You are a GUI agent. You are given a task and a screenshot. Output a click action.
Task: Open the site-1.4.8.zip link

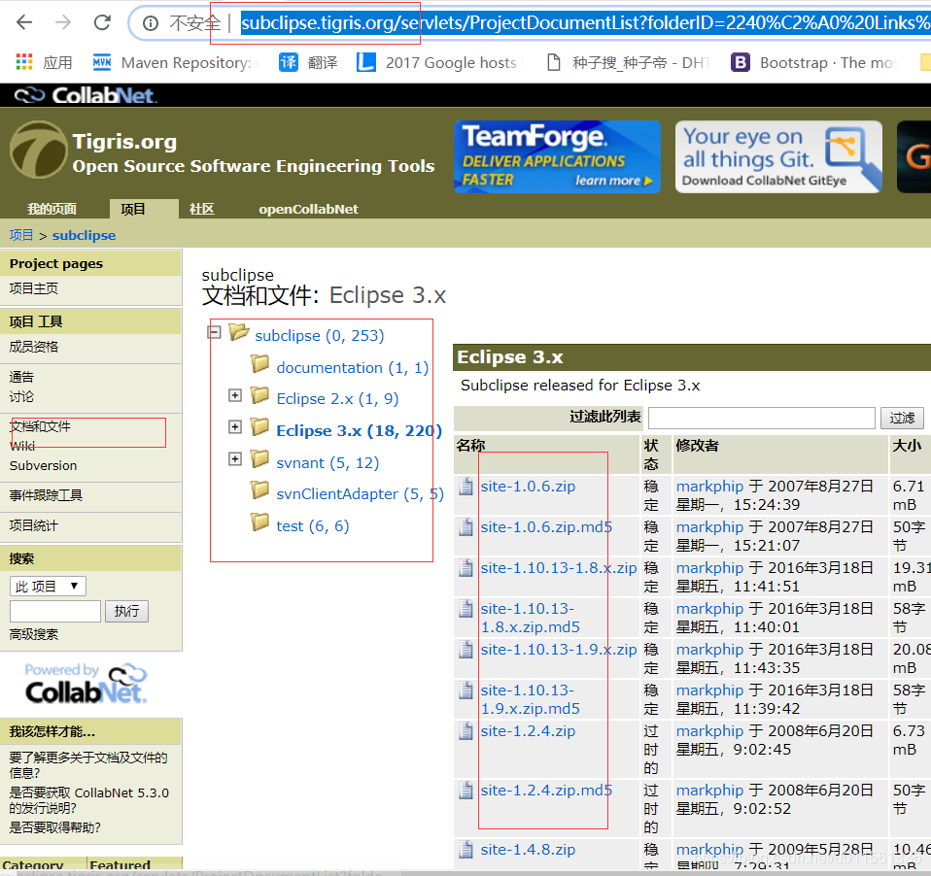point(528,850)
